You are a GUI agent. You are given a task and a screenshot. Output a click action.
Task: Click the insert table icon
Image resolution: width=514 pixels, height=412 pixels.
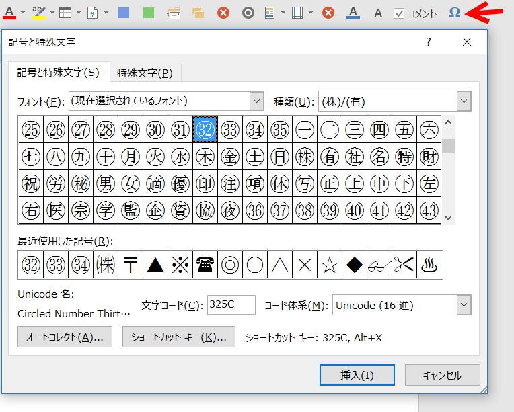pos(65,13)
